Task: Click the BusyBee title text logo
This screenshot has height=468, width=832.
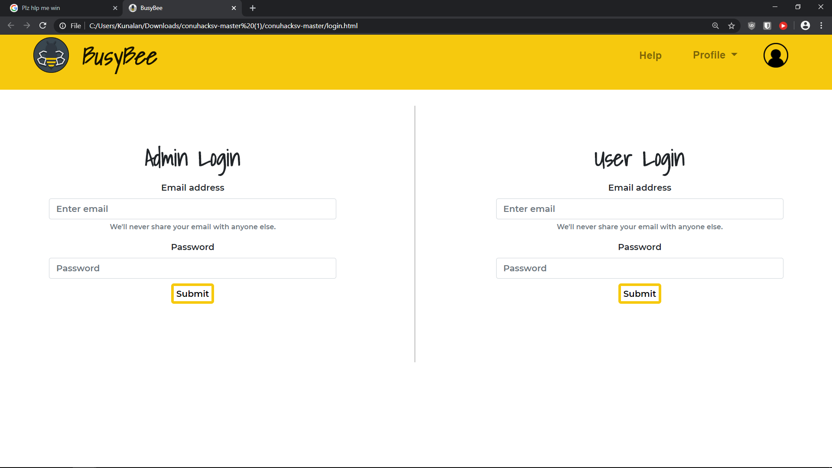Action: 120,57
